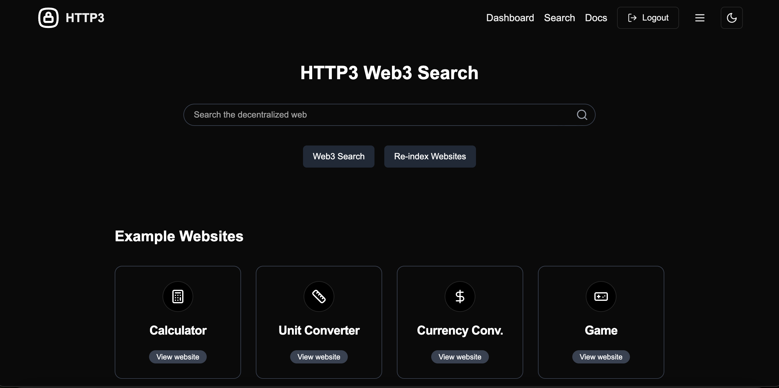Go to the Search nav item
The image size is (779, 388).
[x=559, y=18]
